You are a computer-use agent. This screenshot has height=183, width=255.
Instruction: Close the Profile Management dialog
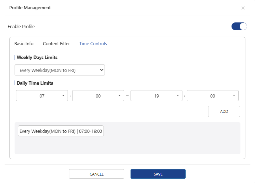coord(243,8)
